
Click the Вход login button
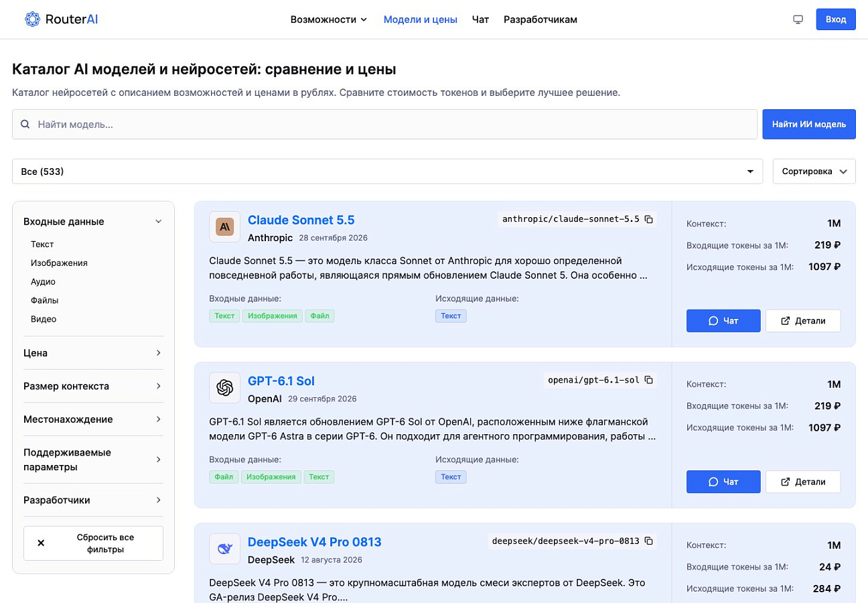click(x=836, y=19)
